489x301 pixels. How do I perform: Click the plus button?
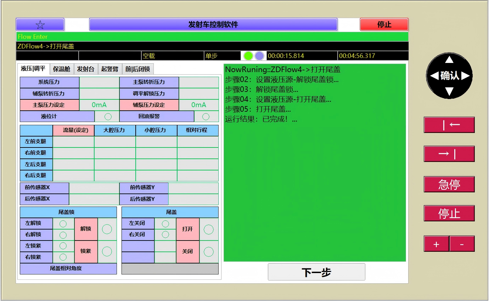coord(436,244)
